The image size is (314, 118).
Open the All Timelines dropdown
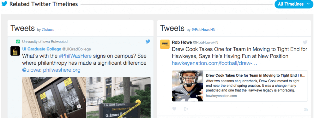(x=294, y=4)
